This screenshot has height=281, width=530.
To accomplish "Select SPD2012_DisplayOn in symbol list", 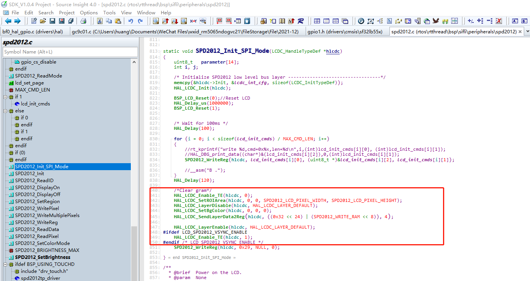I will tap(37, 188).
